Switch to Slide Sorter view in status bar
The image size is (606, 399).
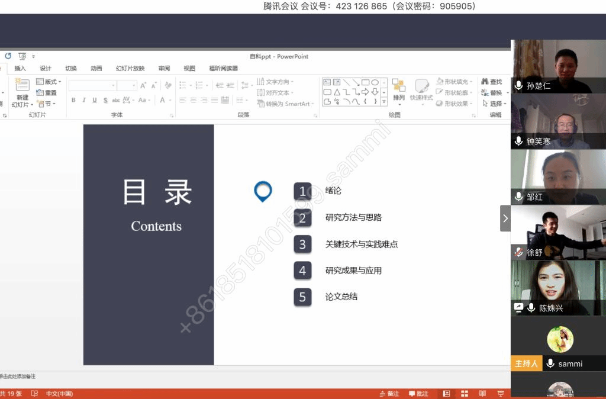click(x=465, y=394)
